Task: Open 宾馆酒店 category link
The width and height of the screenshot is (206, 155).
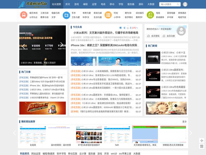Action: (x=182, y=13)
